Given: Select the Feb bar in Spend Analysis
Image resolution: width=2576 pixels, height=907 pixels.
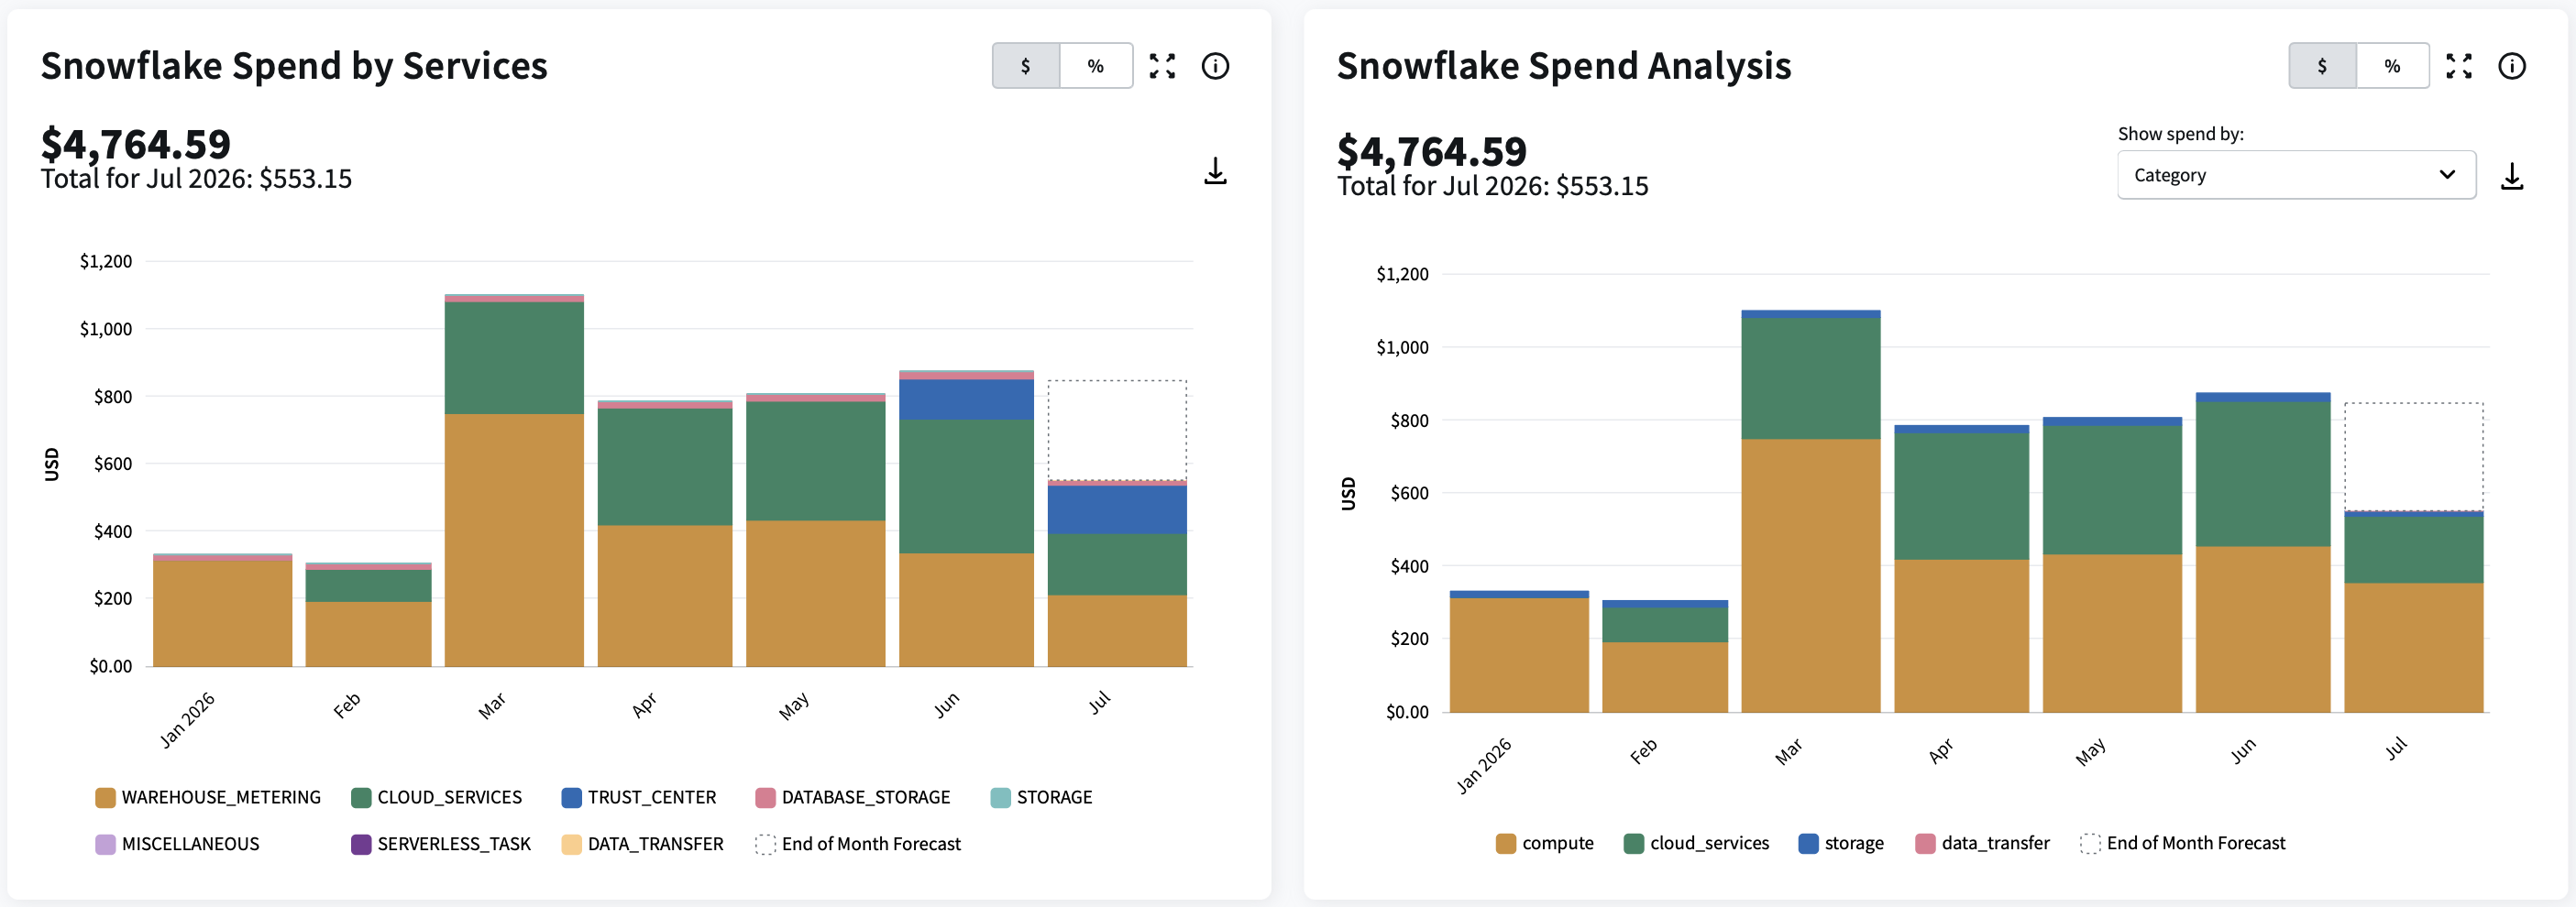Looking at the screenshot, I should tap(1665, 656).
